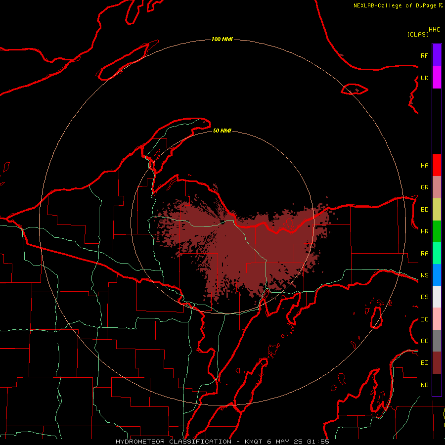Click the GR legend label
The height and width of the screenshot is (445, 445).
pos(424,187)
